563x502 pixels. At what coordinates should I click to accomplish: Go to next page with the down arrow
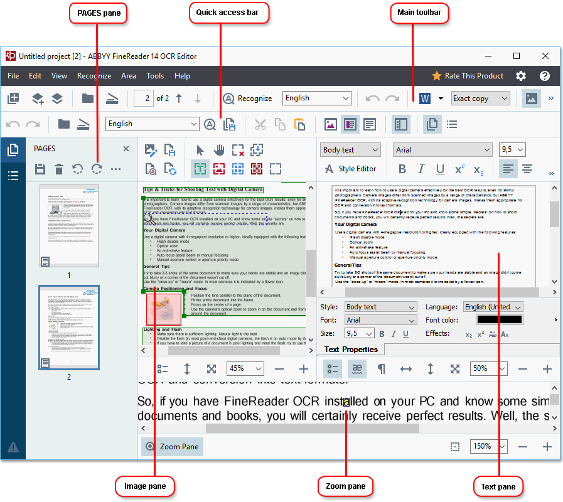pos(198,98)
